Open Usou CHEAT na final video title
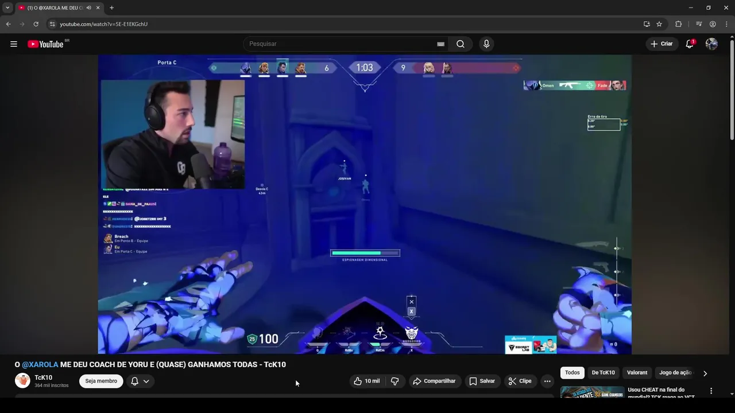Viewport: 735px width, 413px height. coord(661,393)
